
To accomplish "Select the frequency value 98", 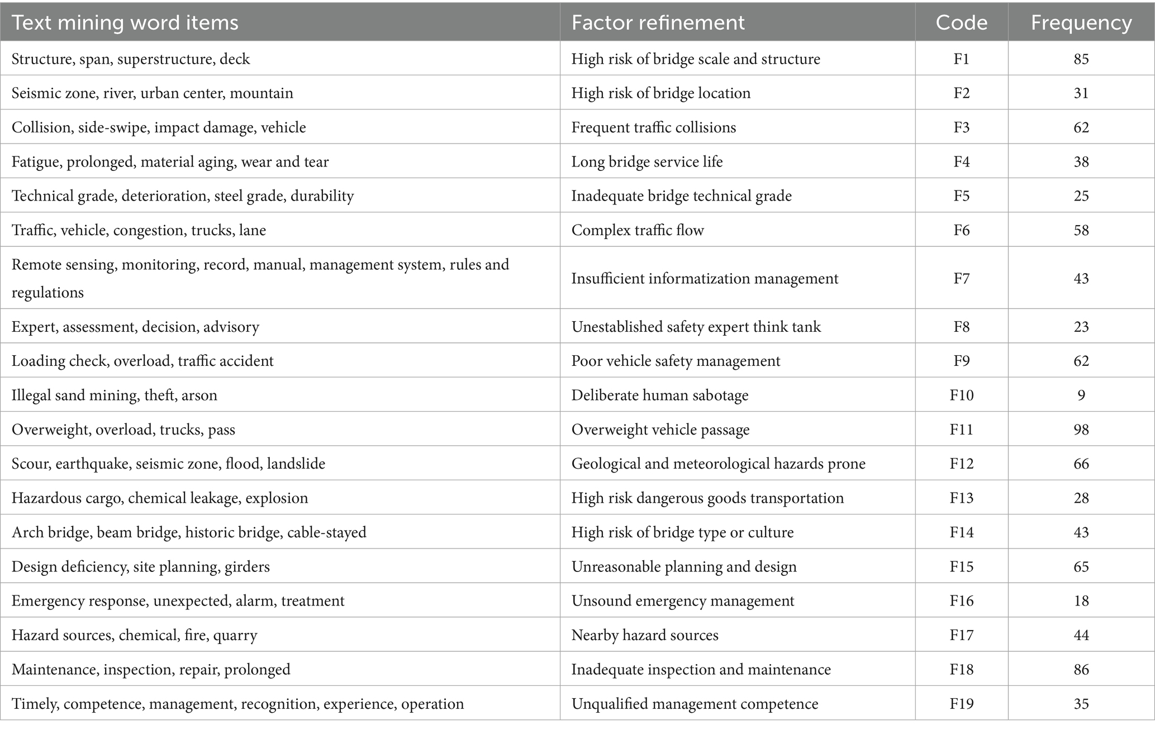I will tap(1081, 430).
